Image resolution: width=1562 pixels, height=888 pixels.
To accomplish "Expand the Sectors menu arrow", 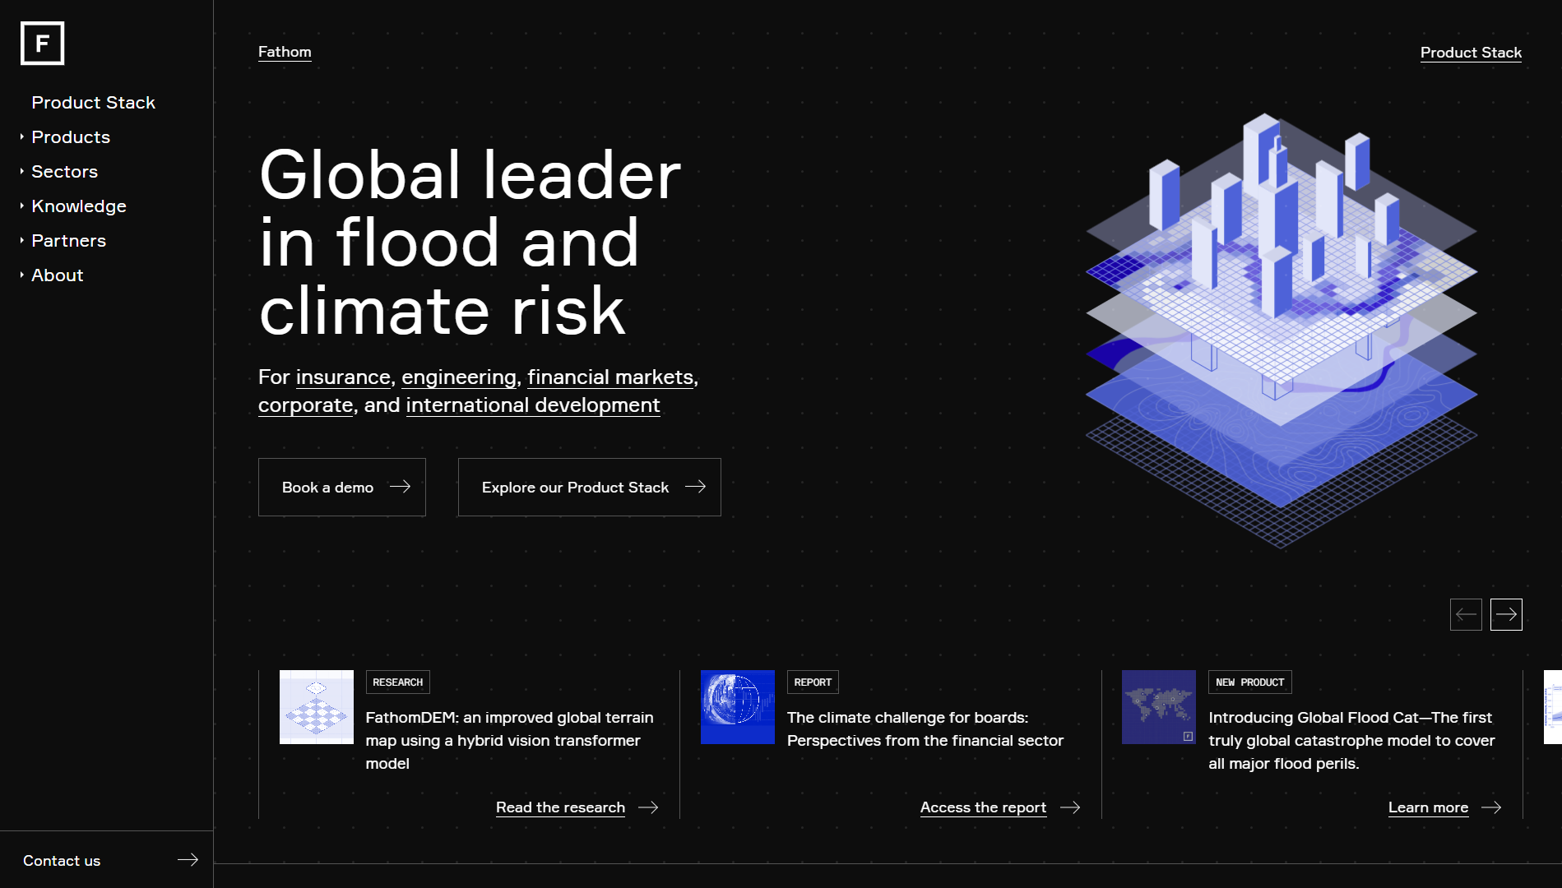I will (x=22, y=172).
